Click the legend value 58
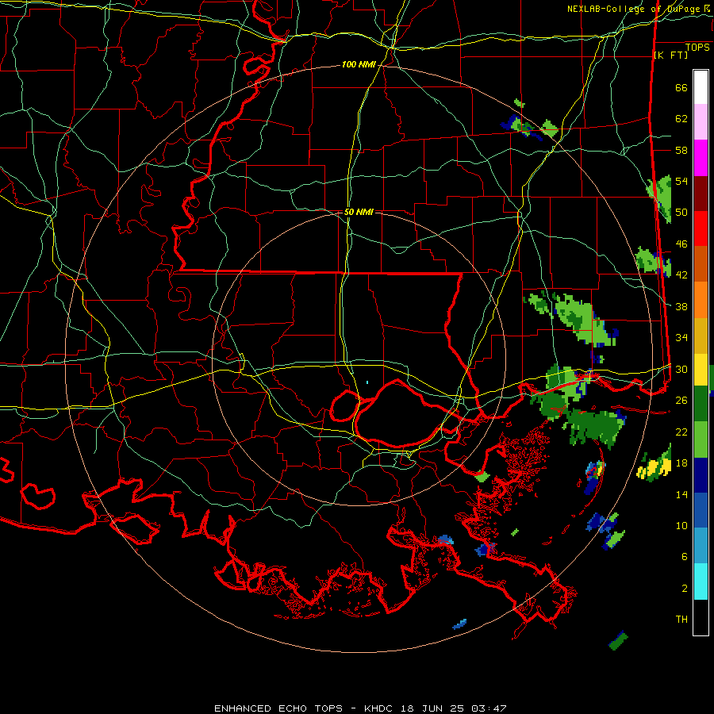 tap(681, 150)
